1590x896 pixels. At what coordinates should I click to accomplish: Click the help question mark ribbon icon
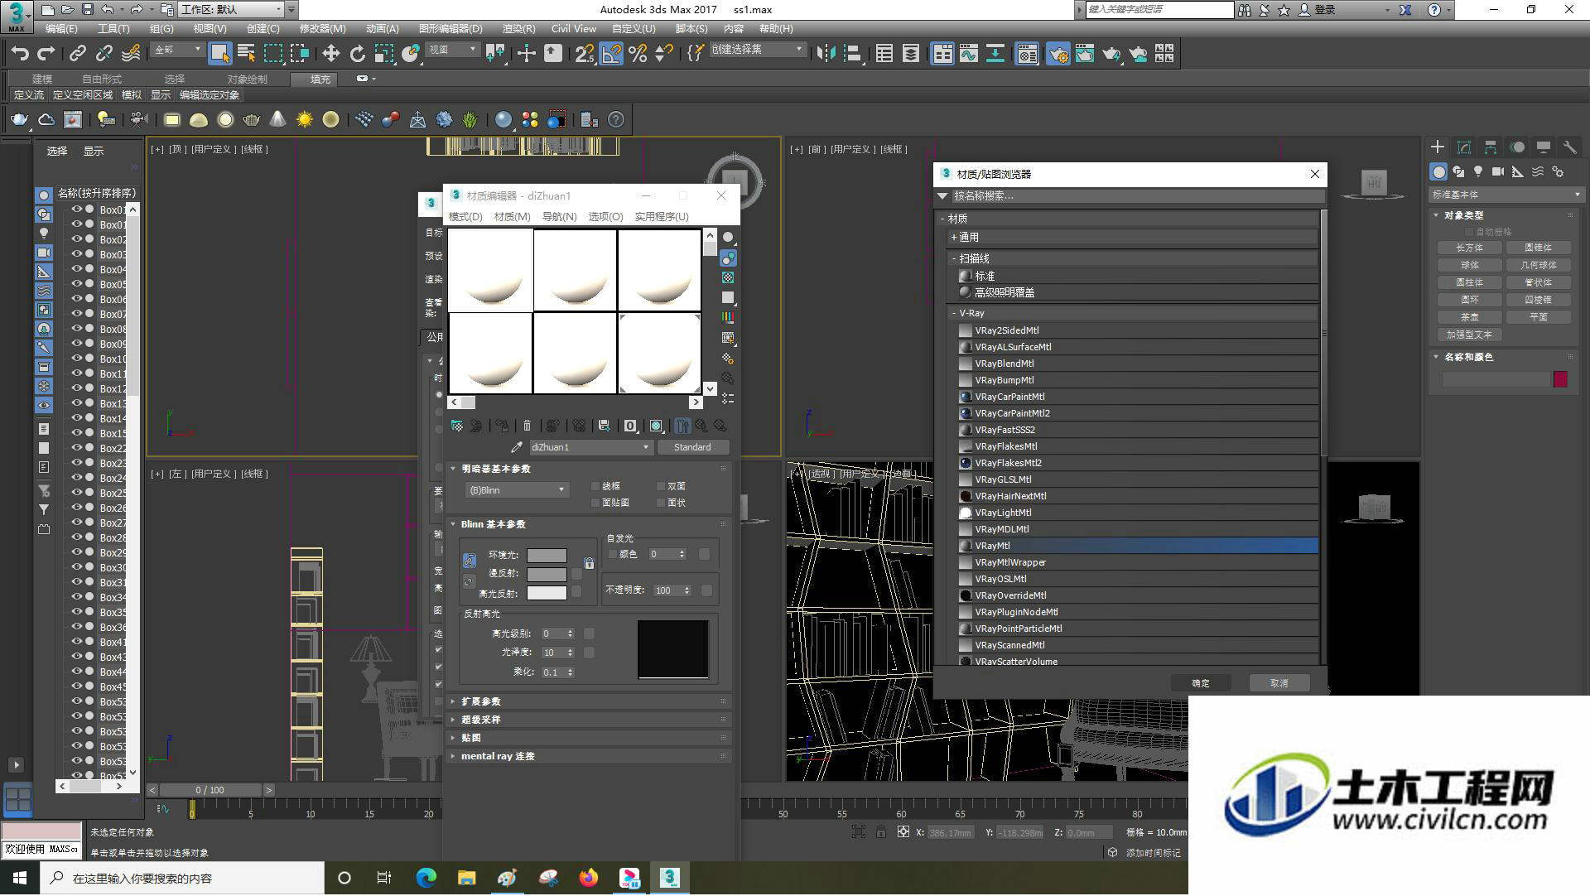pos(616,120)
